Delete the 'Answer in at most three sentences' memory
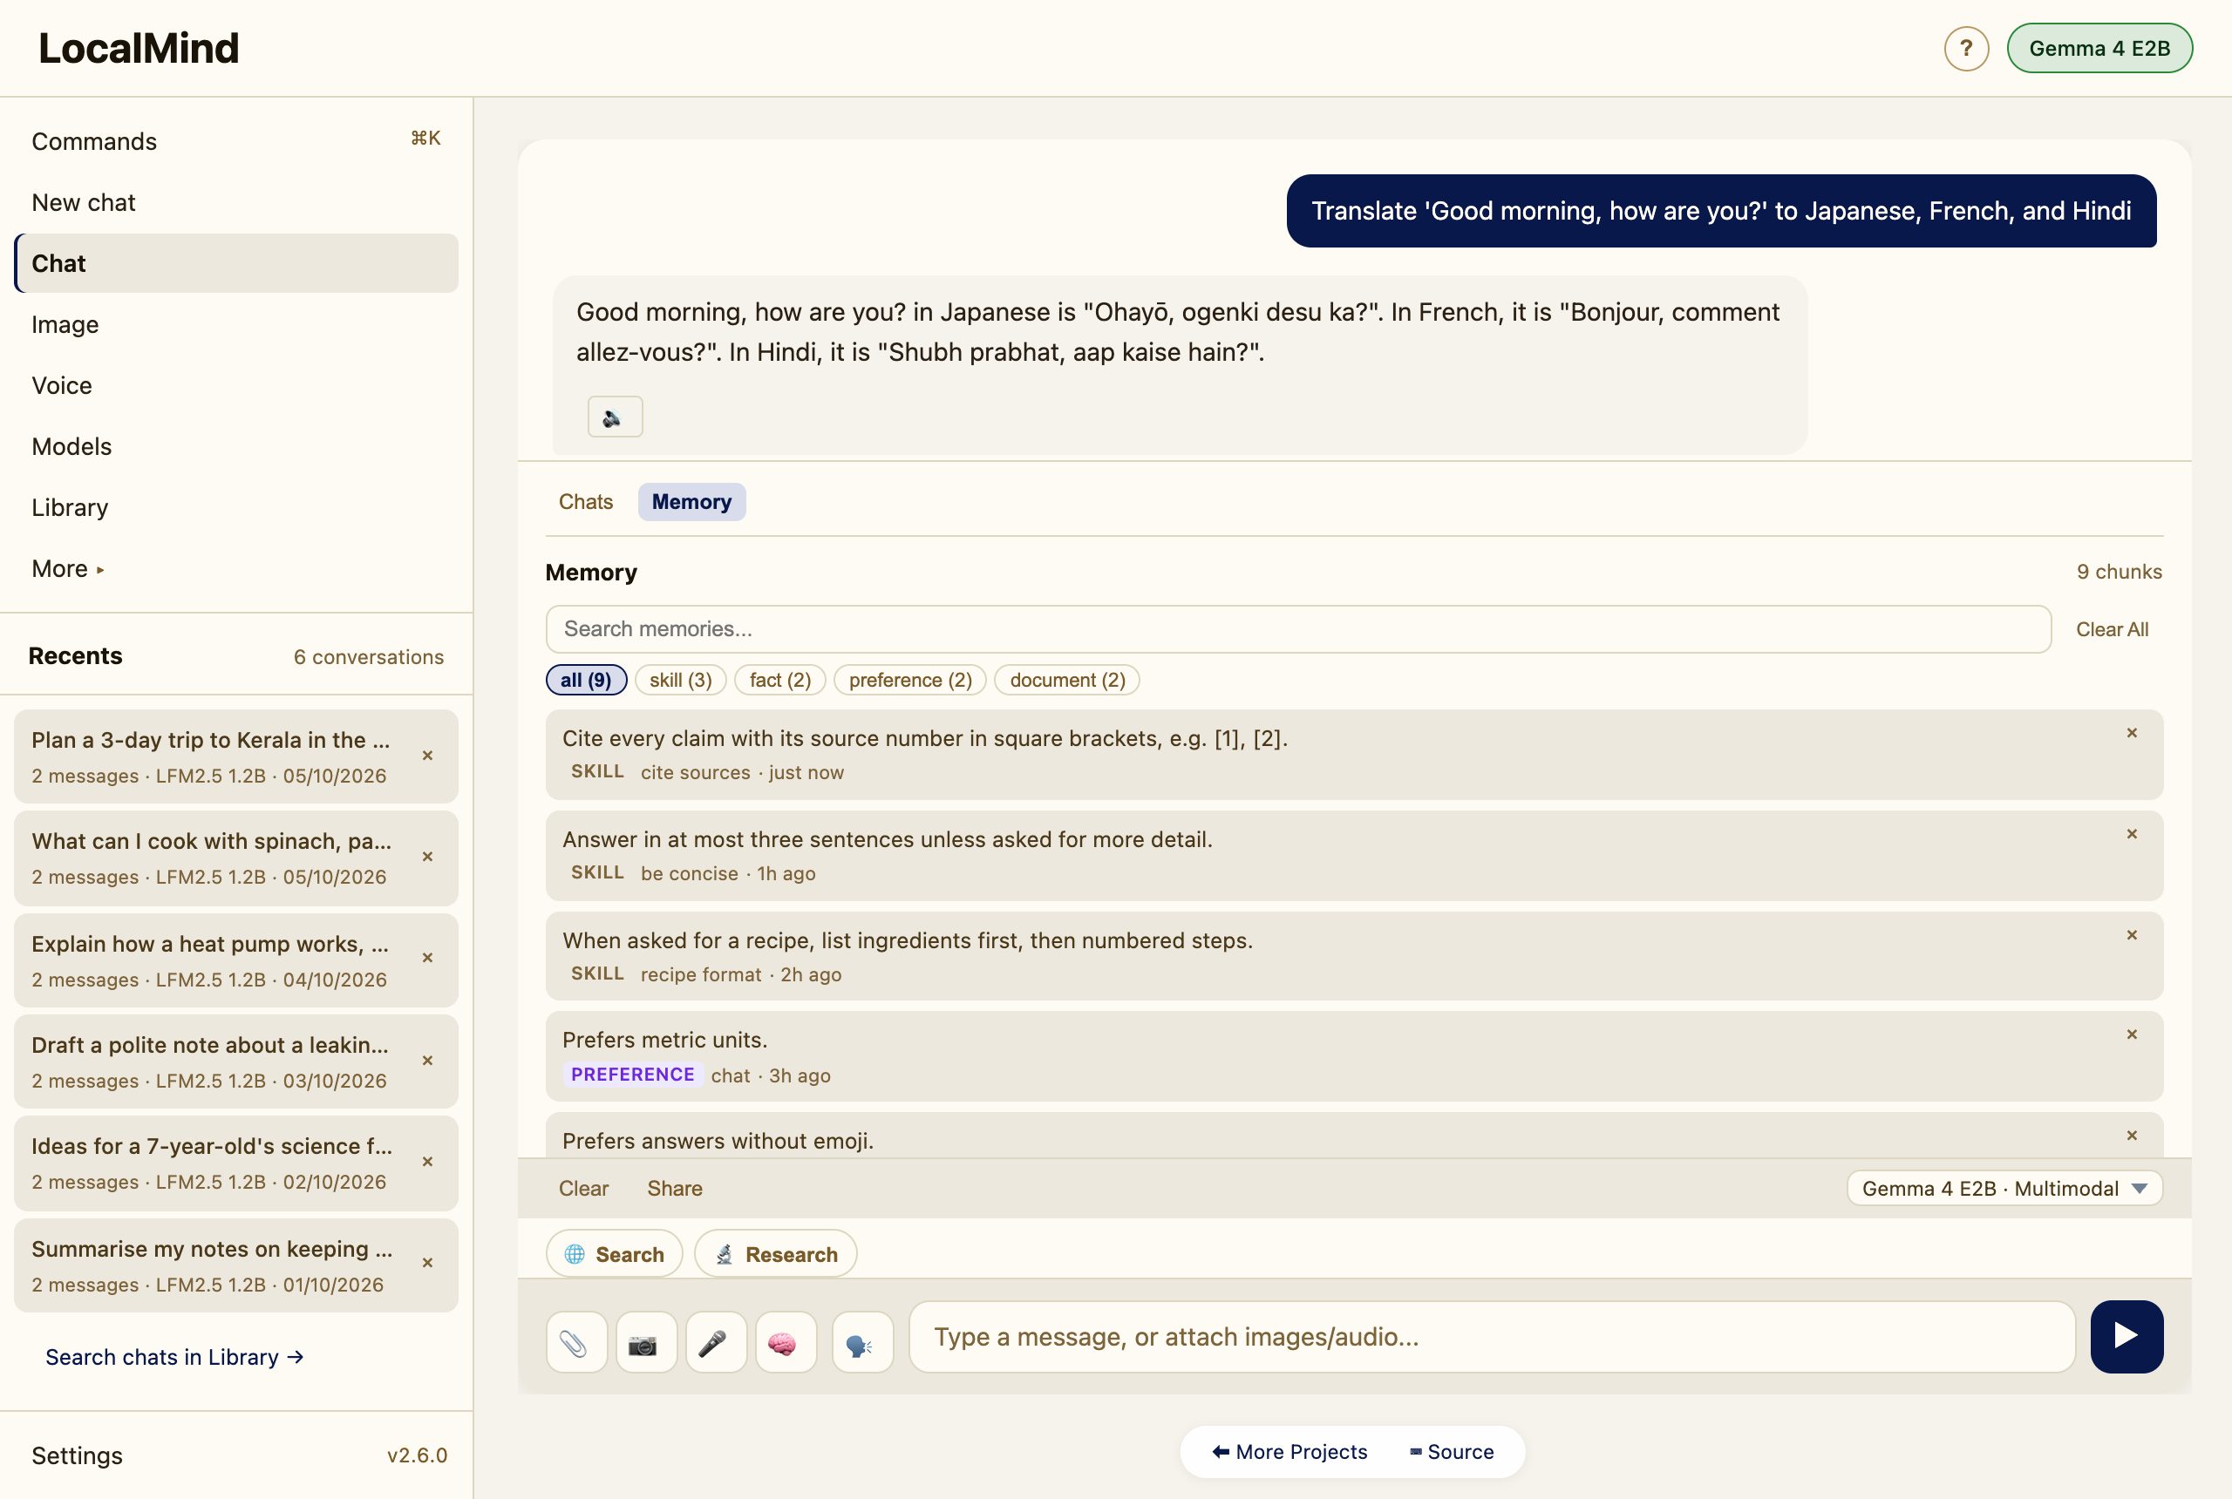 (x=2131, y=835)
